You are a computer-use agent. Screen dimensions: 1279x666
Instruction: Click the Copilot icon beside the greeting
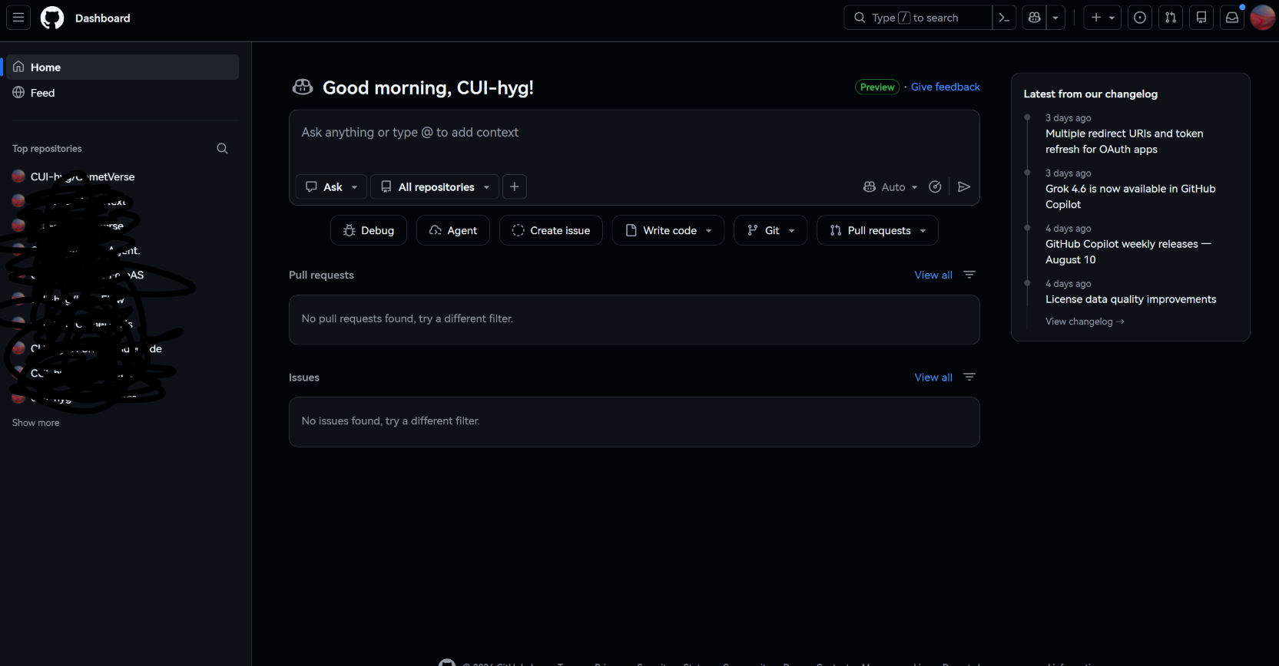[x=303, y=87]
